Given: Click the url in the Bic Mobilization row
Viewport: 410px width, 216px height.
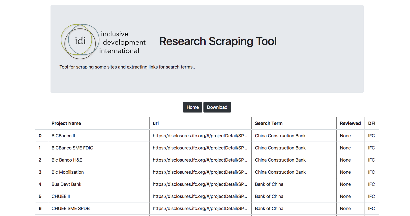Looking at the screenshot, I should tap(200, 172).
